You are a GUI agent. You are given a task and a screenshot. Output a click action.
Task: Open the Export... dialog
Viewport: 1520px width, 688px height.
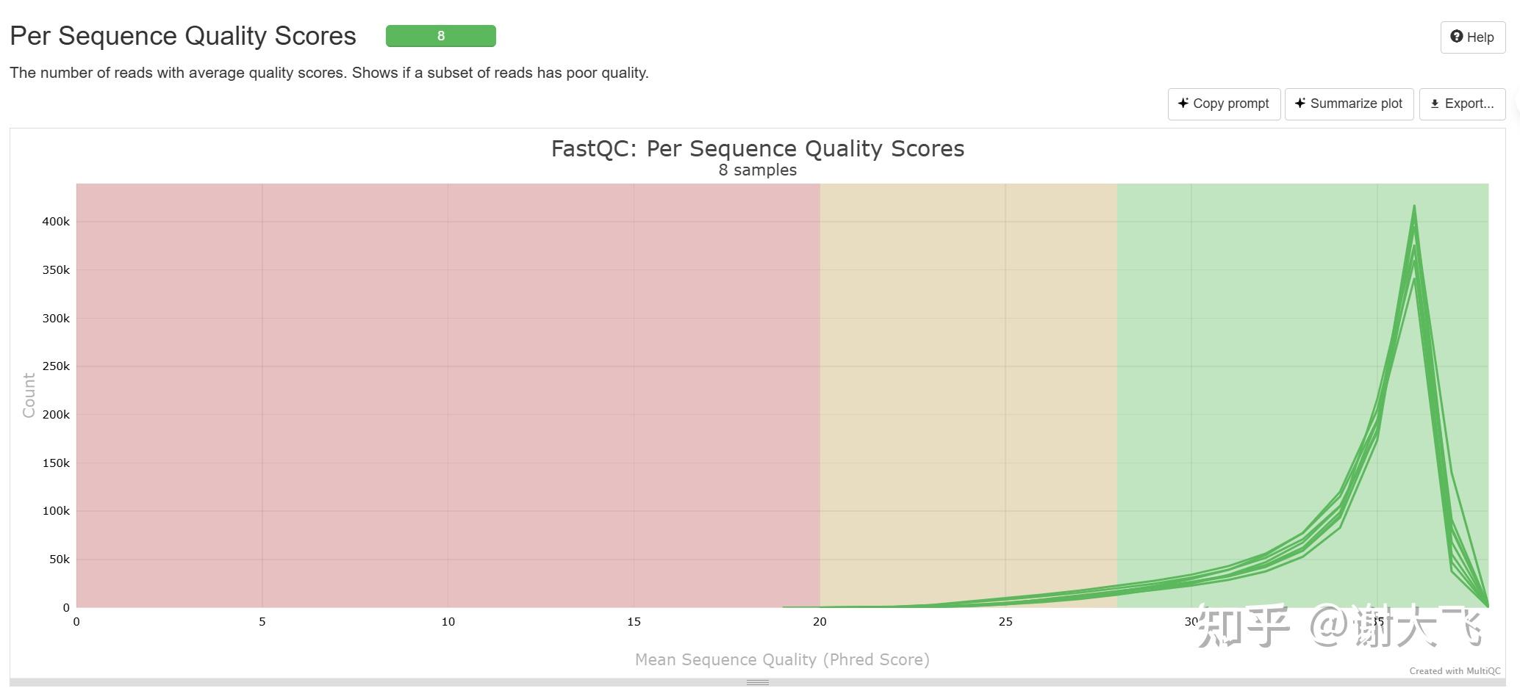[1461, 104]
